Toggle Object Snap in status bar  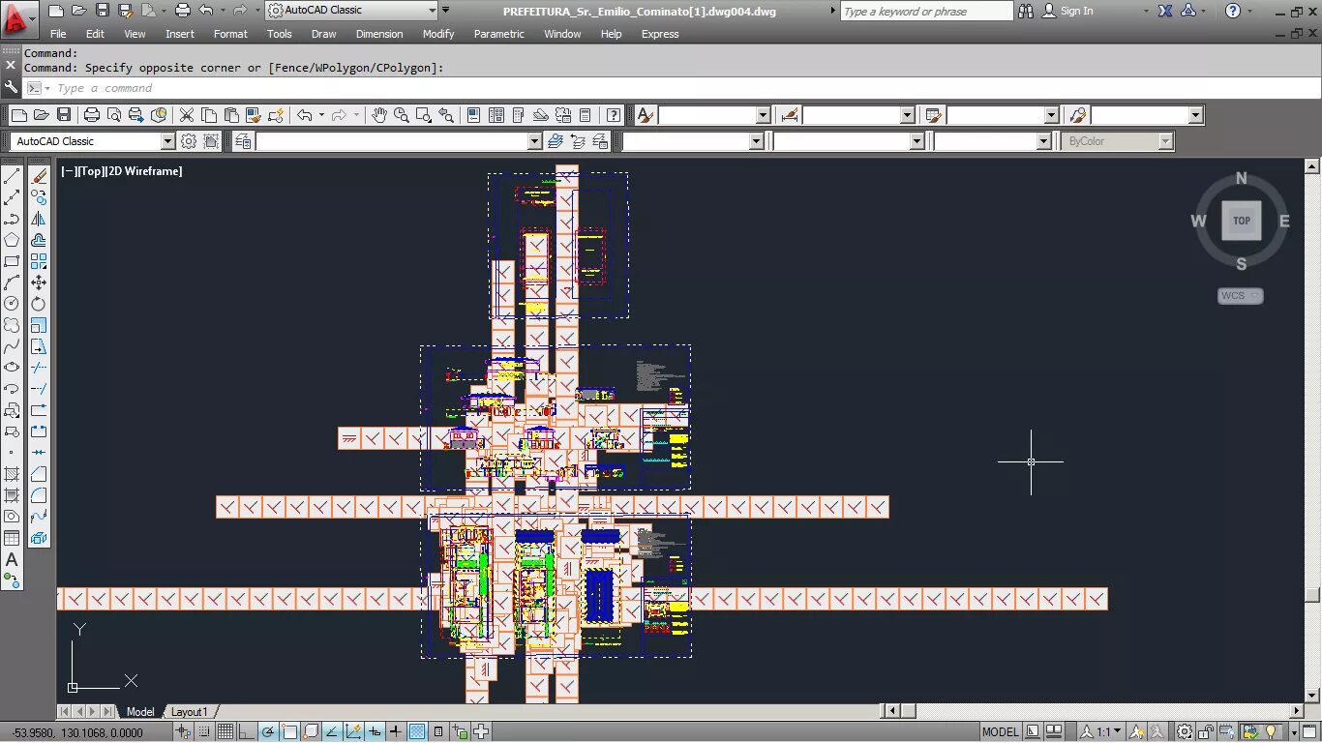coord(288,731)
